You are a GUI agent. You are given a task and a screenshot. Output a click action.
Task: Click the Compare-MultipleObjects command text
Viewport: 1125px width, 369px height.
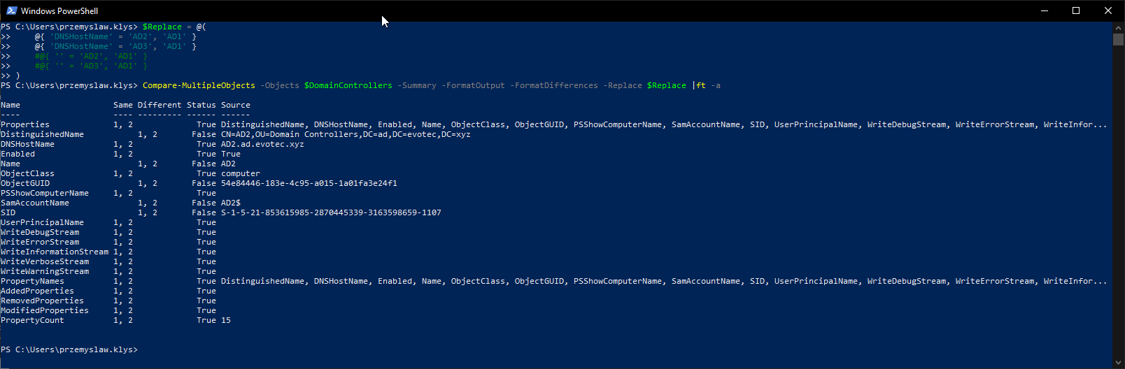coord(199,85)
